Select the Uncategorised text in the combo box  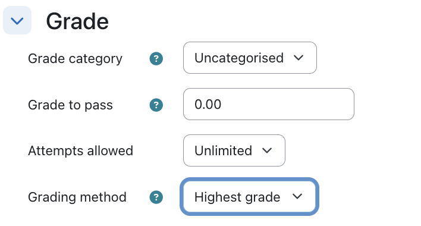point(239,58)
